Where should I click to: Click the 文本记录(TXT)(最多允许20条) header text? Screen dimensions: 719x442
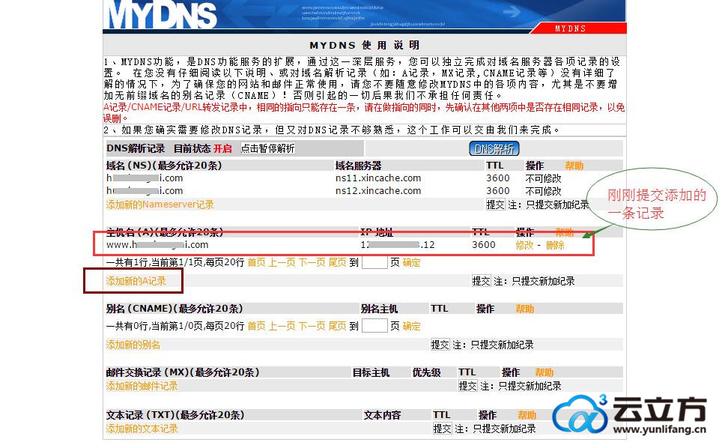175,415
